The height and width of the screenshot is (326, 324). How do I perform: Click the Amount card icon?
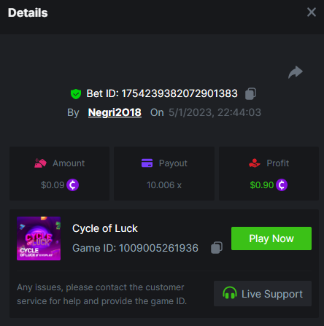tap(40, 163)
